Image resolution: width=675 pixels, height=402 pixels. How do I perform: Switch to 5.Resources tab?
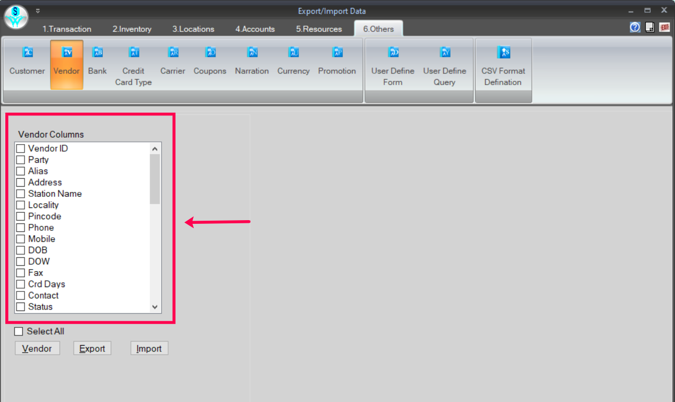point(319,29)
